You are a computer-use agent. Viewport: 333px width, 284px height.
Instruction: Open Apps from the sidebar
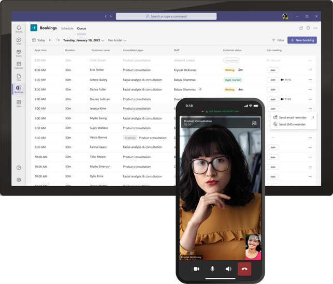click(x=19, y=103)
